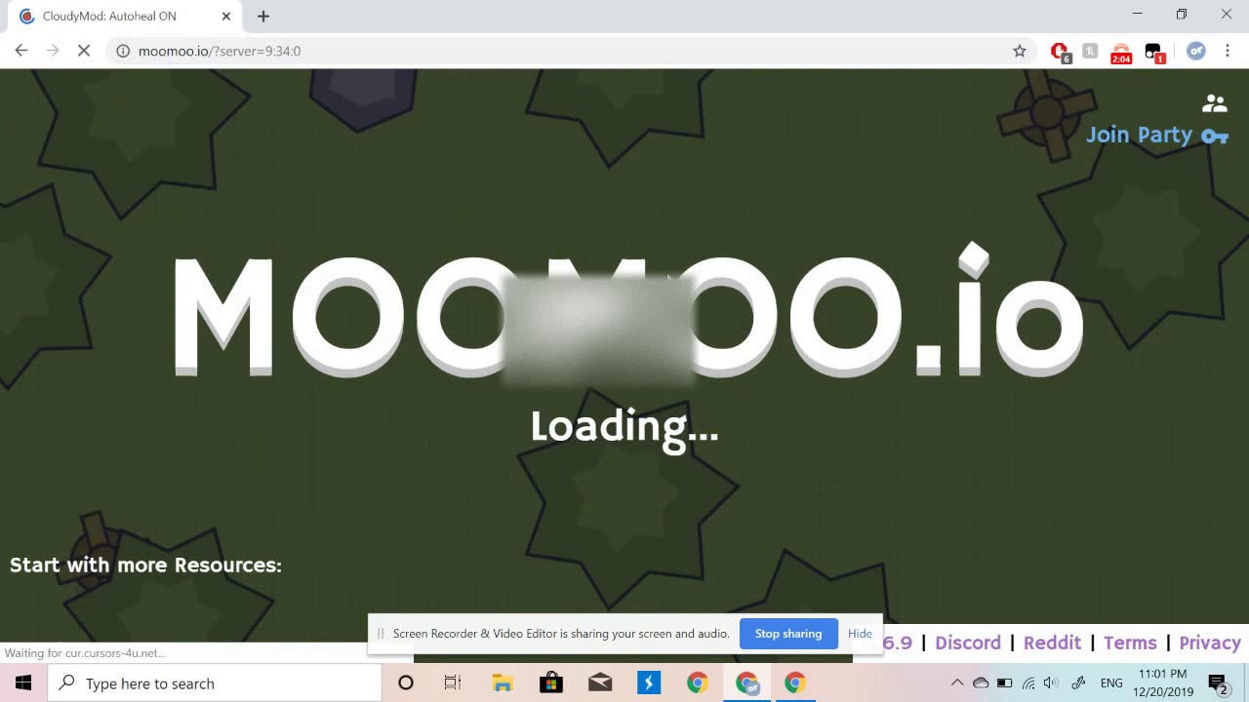Open the black Tampermonkey extension icon

1153,52
